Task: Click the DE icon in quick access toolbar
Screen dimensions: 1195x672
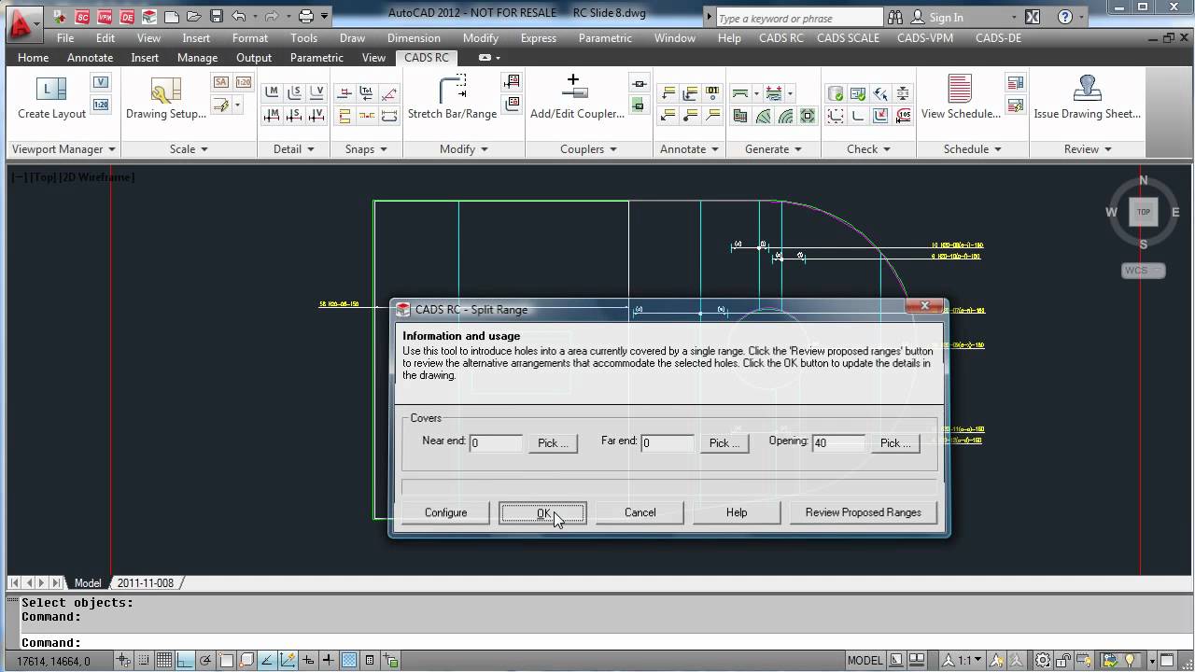Action: pyautogui.click(x=127, y=17)
